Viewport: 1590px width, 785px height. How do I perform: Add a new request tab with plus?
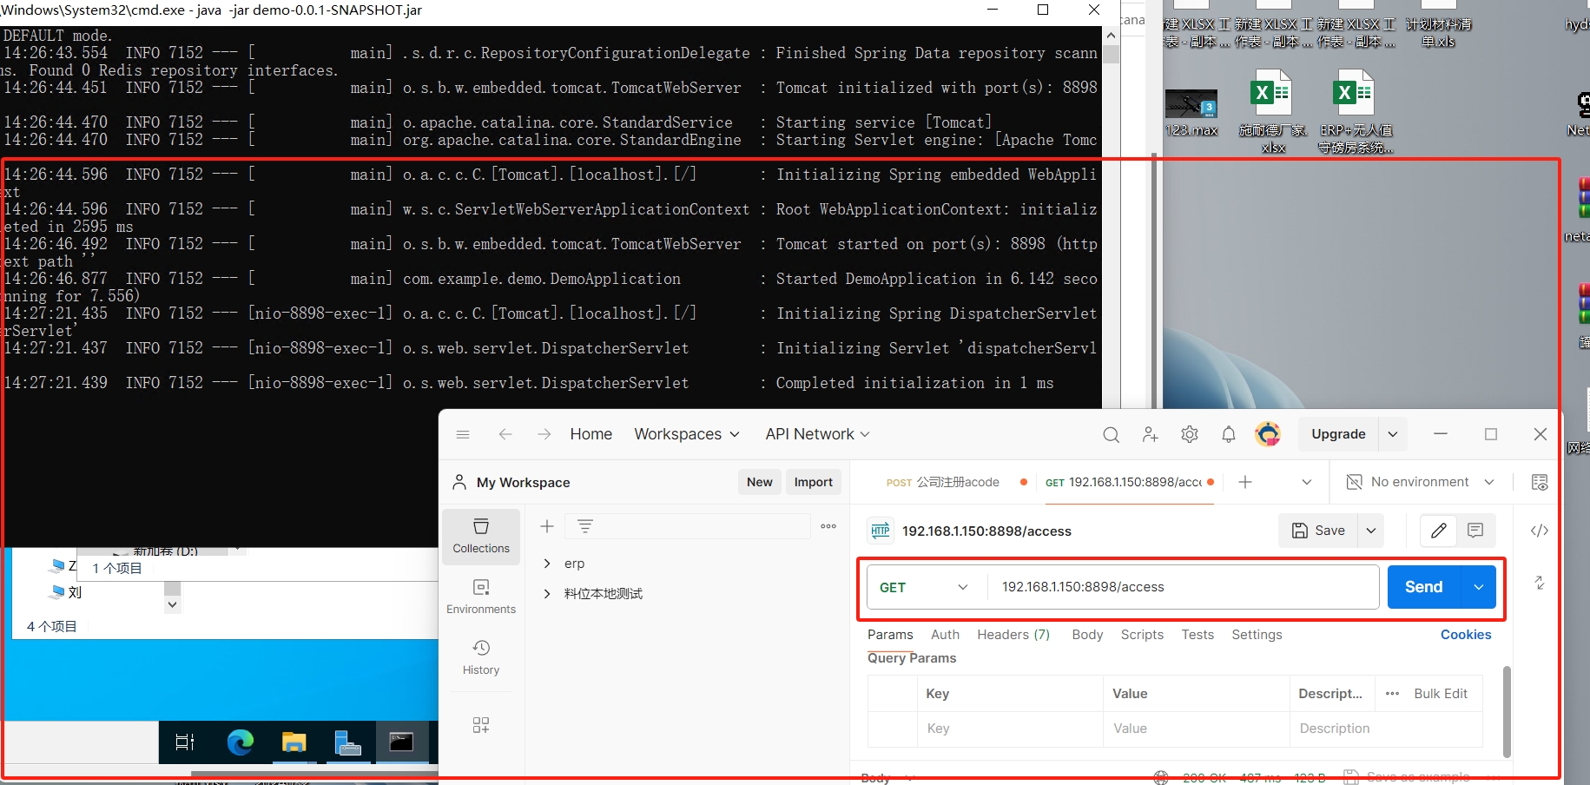pyautogui.click(x=1245, y=482)
